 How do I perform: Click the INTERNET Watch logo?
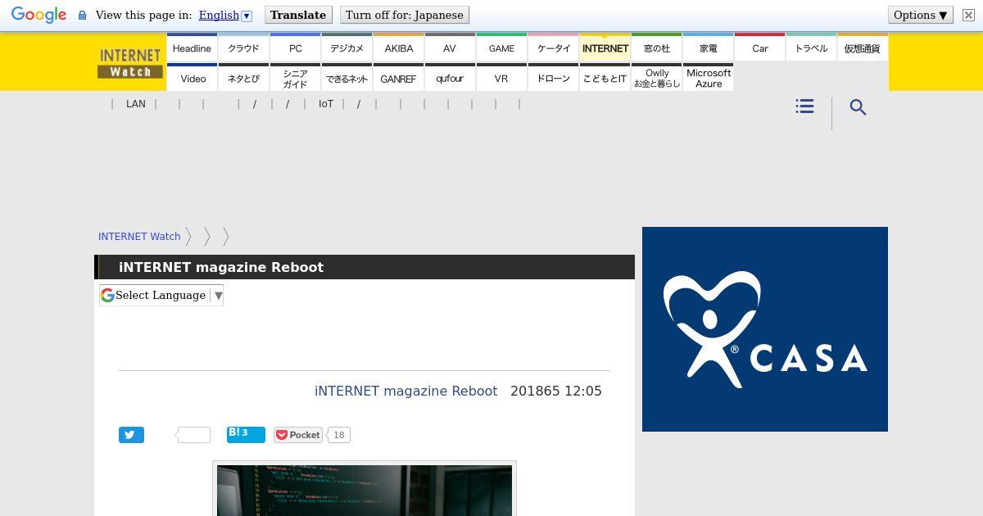(x=130, y=63)
